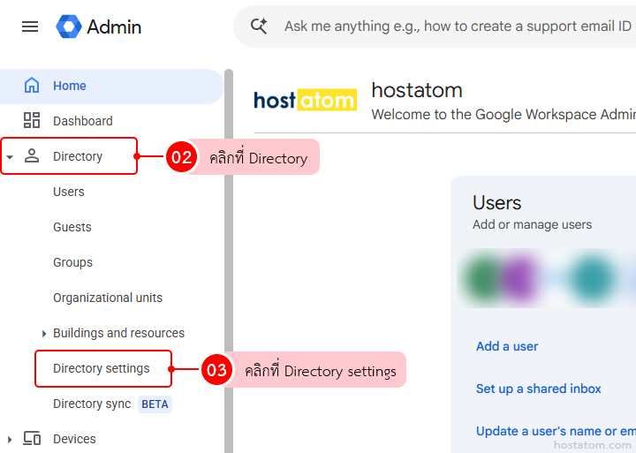
Task: Click the green blurred user avatar
Action: [482, 279]
